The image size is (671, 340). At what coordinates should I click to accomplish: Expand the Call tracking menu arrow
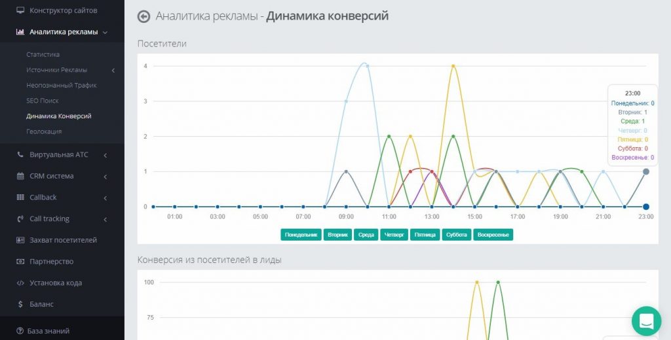[x=105, y=220]
